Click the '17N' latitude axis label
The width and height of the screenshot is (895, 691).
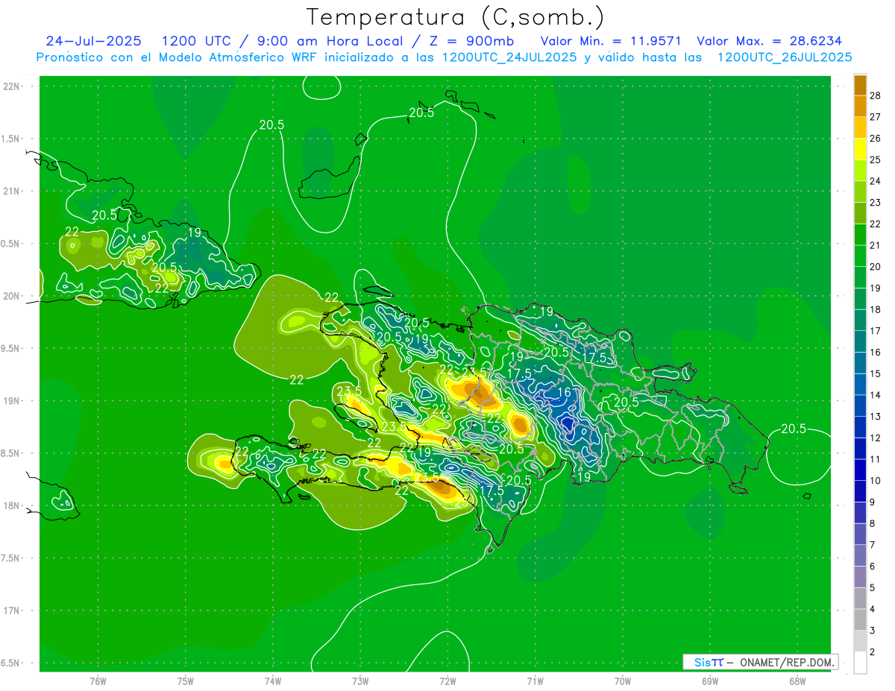pos(10,610)
